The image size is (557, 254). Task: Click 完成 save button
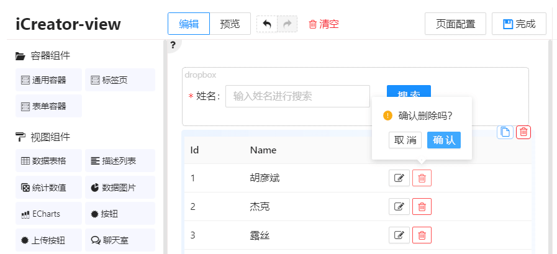click(x=519, y=24)
